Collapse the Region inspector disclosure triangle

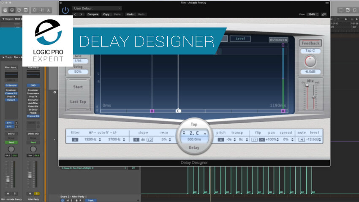pyautogui.click(x=3, y=19)
